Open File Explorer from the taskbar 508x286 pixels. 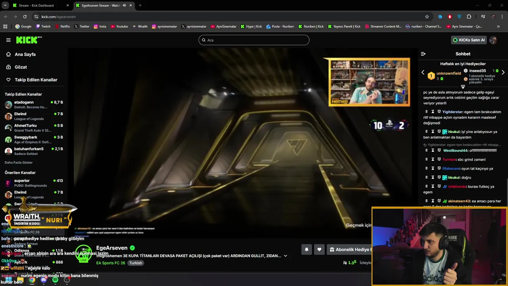click(x=20, y=280)
